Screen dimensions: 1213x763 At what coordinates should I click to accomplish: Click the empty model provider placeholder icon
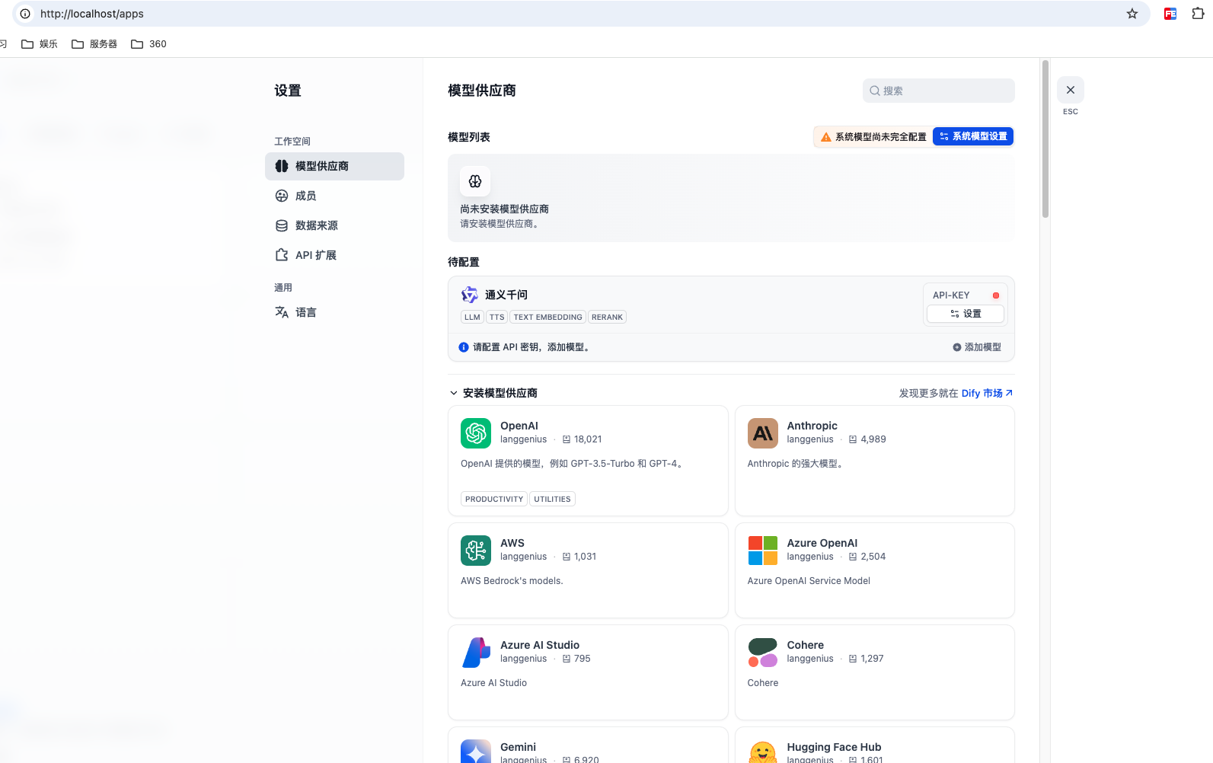(x=475, y=181)
